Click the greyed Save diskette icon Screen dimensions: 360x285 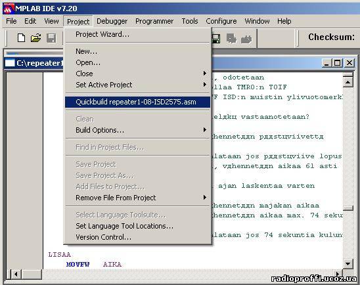point(51,38)
